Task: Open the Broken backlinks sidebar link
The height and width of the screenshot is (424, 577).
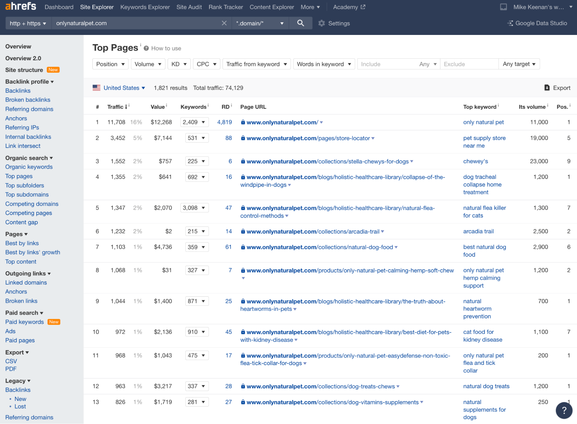Action: tap(28, 100)
